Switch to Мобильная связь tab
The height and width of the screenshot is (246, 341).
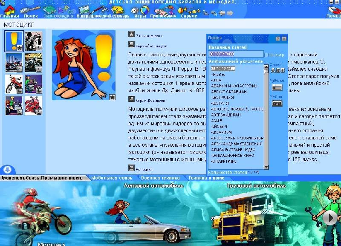click(x=112, y=178)
